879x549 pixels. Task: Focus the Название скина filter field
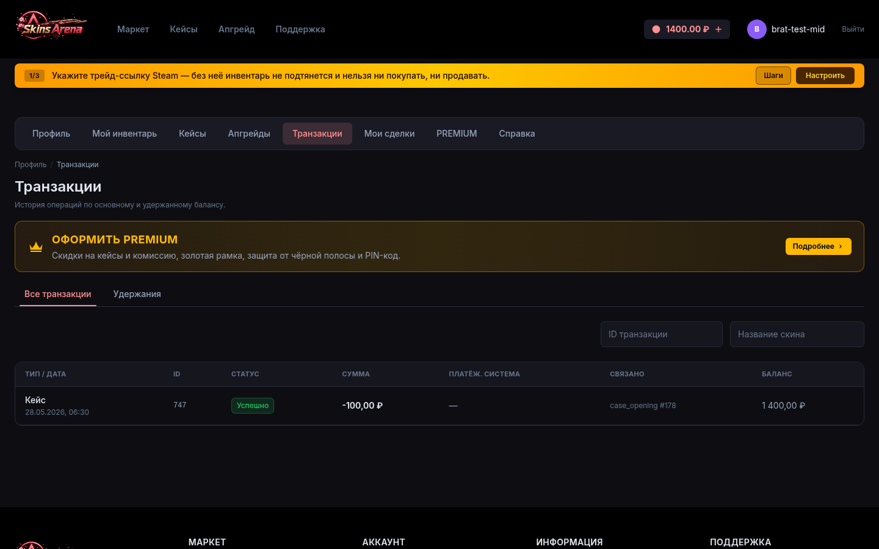coord(797,334)
